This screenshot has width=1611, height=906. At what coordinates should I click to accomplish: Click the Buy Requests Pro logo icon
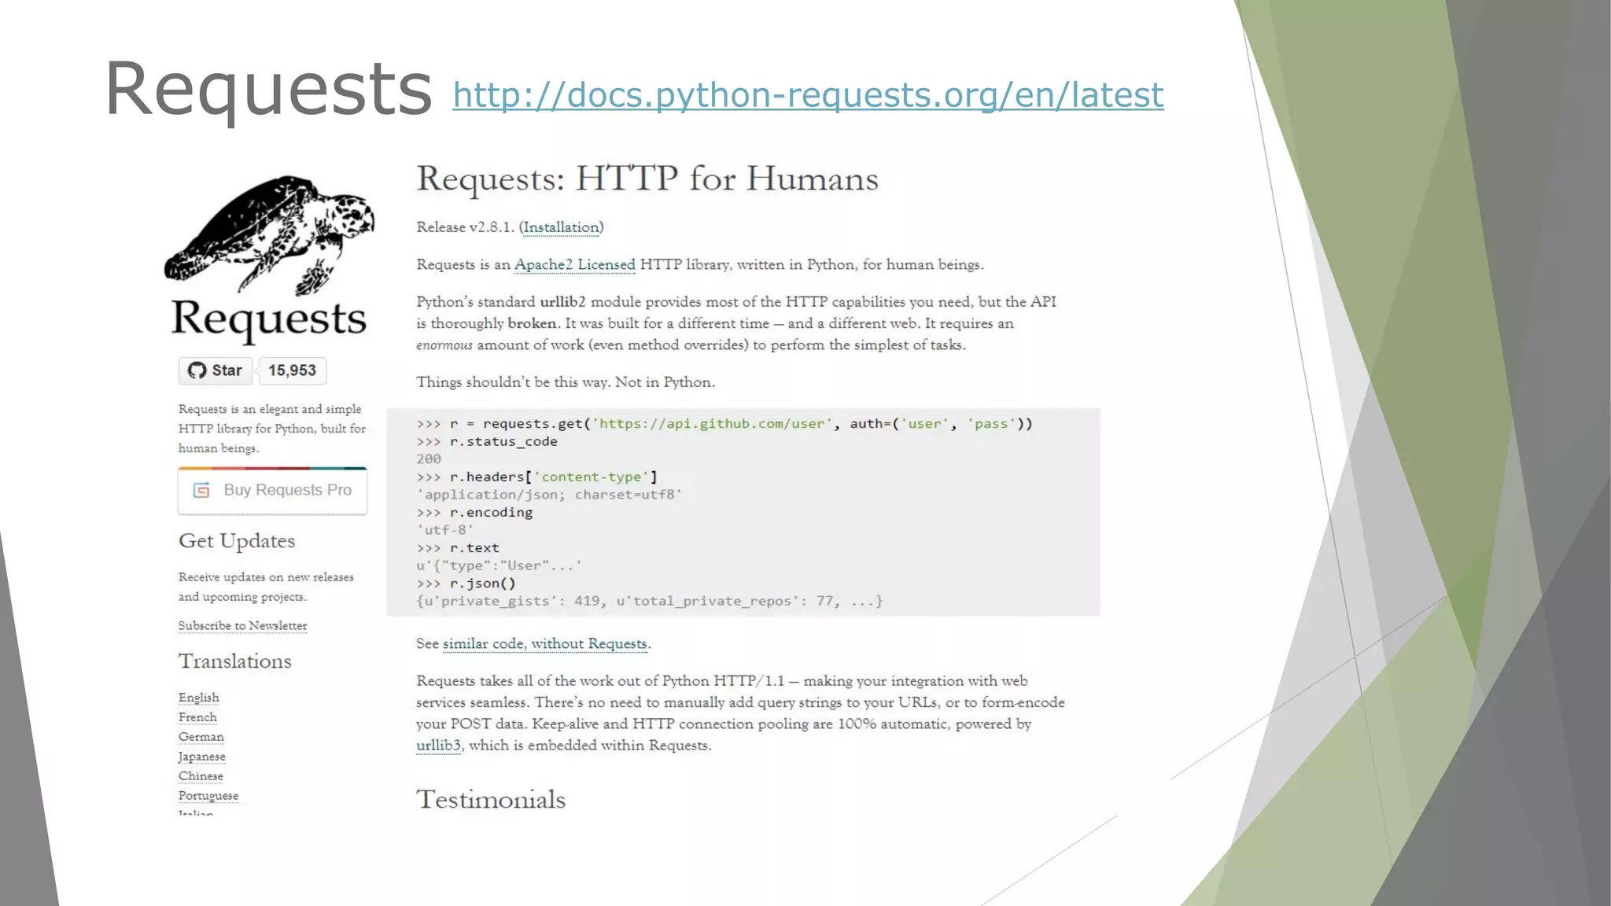[202, 490]
